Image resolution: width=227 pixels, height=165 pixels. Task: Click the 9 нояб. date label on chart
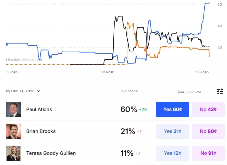point(12,72)
